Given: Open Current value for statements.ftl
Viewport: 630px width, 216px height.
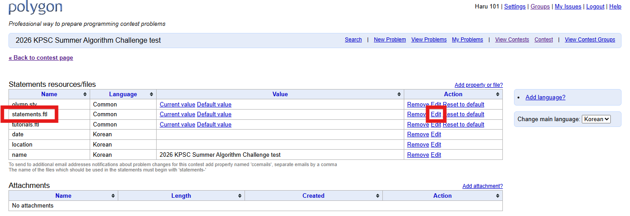Looking at the screenshot, I should tap(178, 114).
